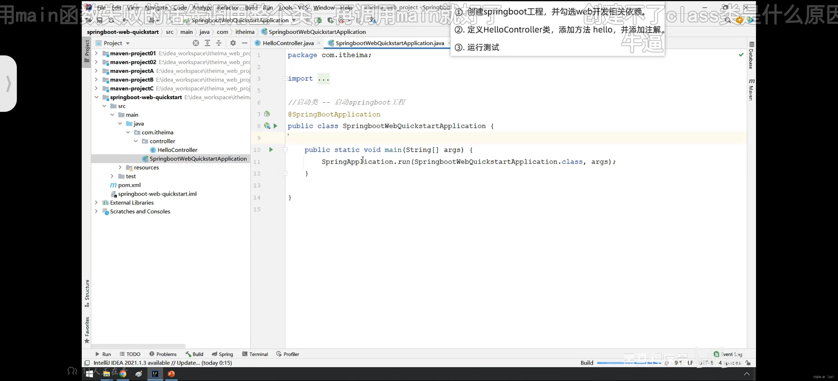The height and width of the screenshot is (381, 838).
Task: Click the read-only lock icon in status bar
Action: pos(748,363)
